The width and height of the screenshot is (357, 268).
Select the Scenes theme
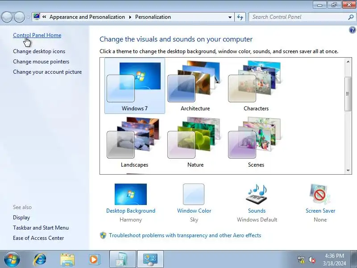256,142
